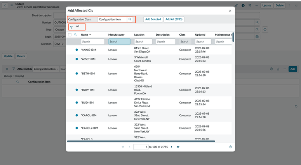Image resolution: width=301 pixels, height=165 pixels.
Task: Open help icon in Outage header
Action: pyautogui.click(x=243, y=5)
